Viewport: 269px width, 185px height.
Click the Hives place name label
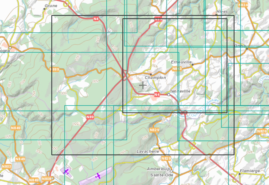[222, 11]
